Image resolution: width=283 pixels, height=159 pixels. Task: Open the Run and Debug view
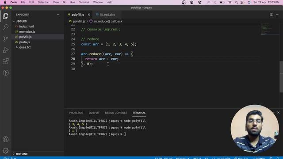click(6, 50)
